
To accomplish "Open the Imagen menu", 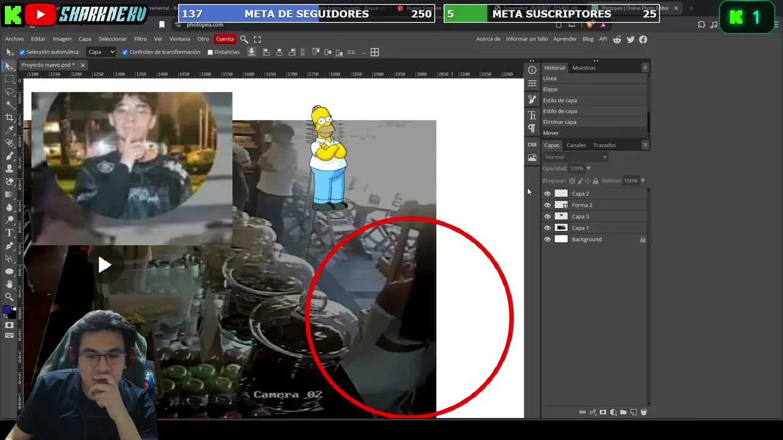I will tap(62, 39).
